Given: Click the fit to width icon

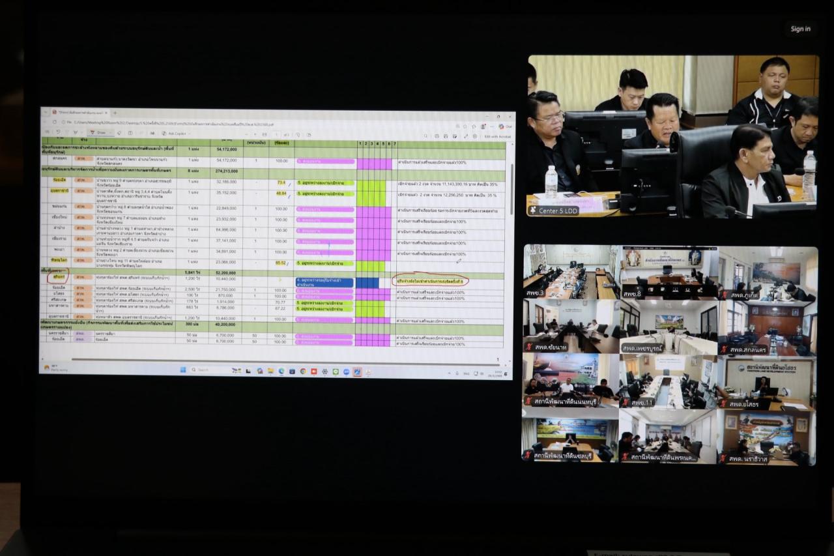Looking at the screenshot, I should (x=264, y=134).
